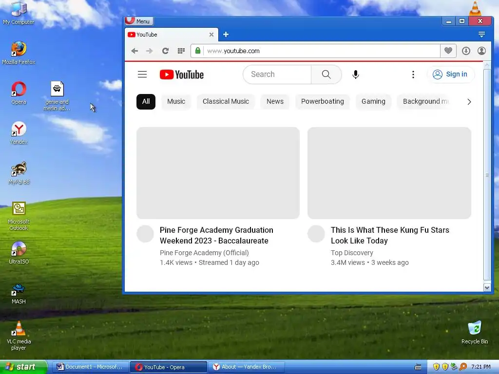Open Opera tab menu icon at top right
The width and height of the screenshot is (499, 374).
click(481, 35)
